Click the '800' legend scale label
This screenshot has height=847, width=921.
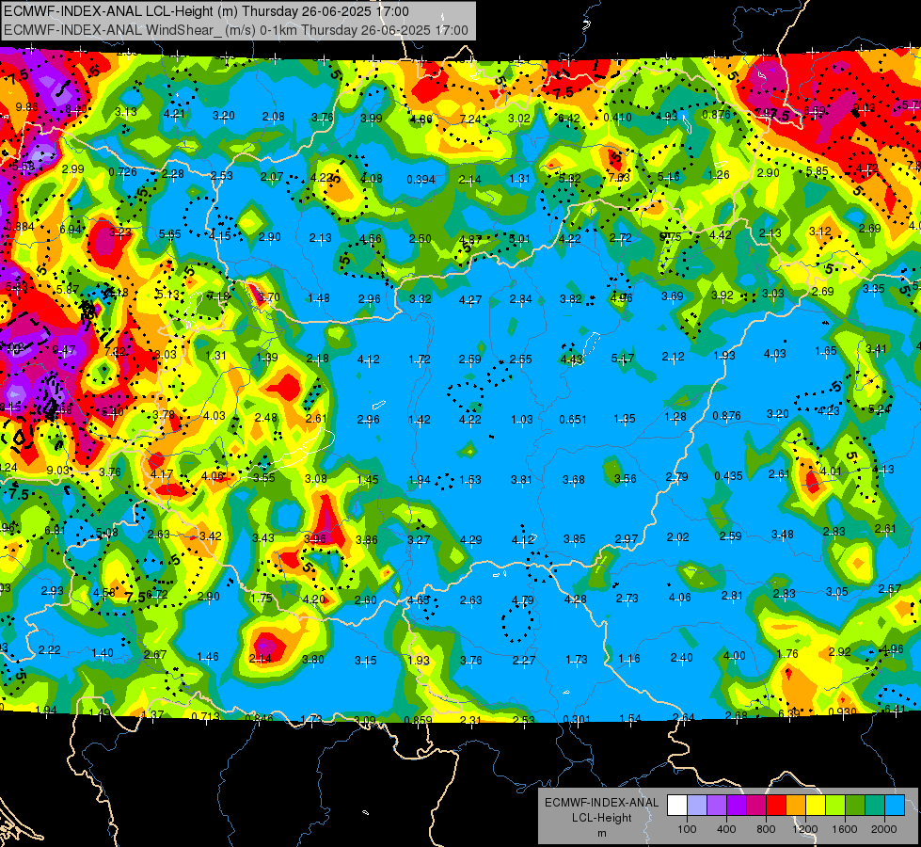(x=766, y=829)
